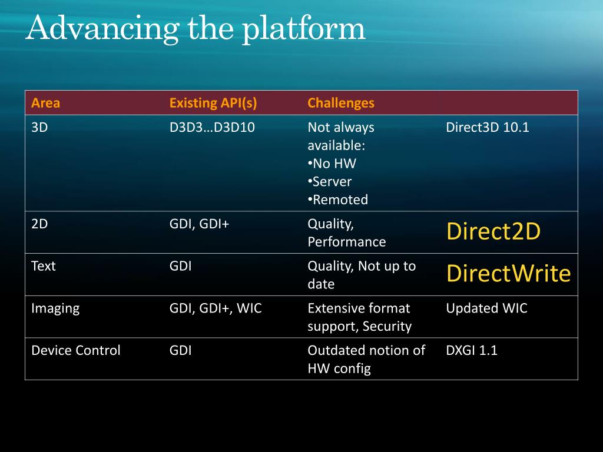The width and height of the screenshot is (603, 452).
Task: Click the yellow 'Direct2D' text
Action: 493,231
